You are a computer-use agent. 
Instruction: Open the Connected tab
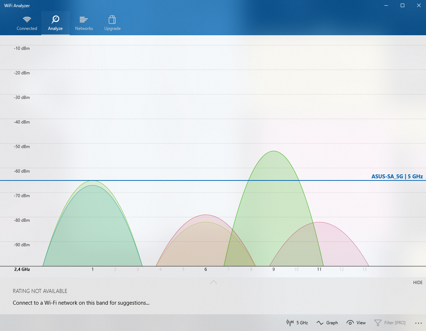[x=27, y=23]
